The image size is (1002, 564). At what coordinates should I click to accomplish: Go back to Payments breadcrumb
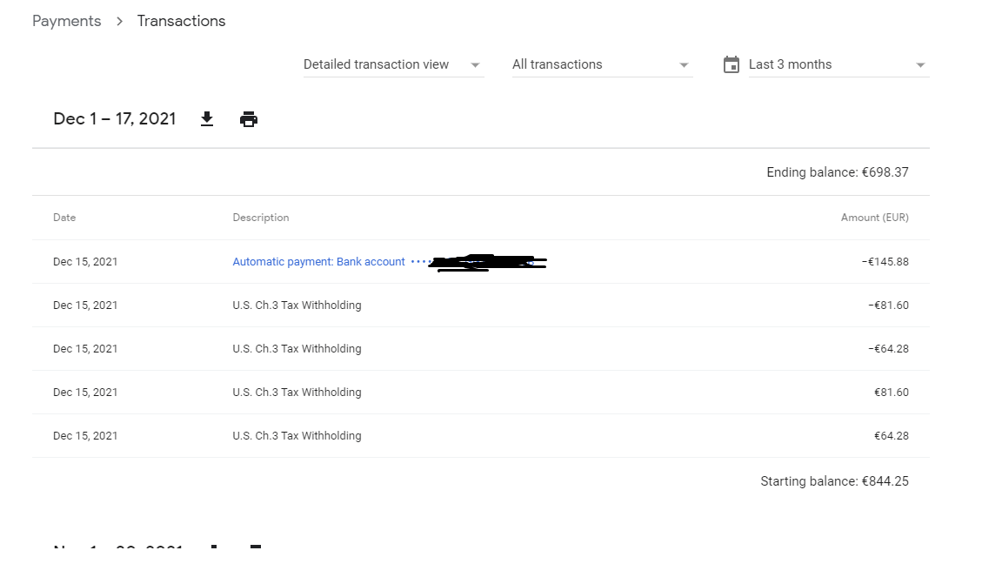[x=66, y=21]
